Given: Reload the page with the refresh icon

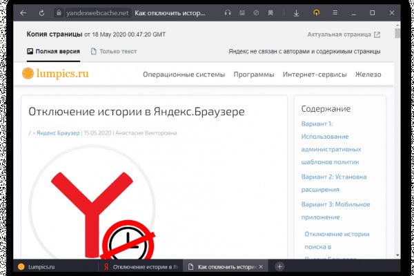Looking at the screenshot, I should coord(43,12).
